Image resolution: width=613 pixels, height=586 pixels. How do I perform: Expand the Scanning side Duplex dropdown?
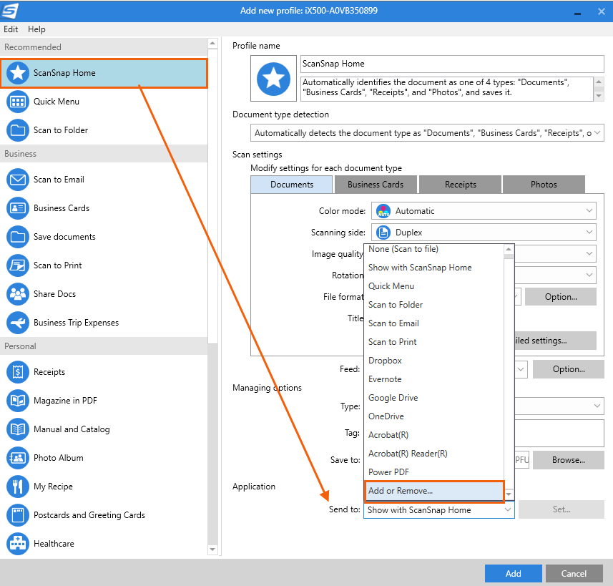(484, 233)
